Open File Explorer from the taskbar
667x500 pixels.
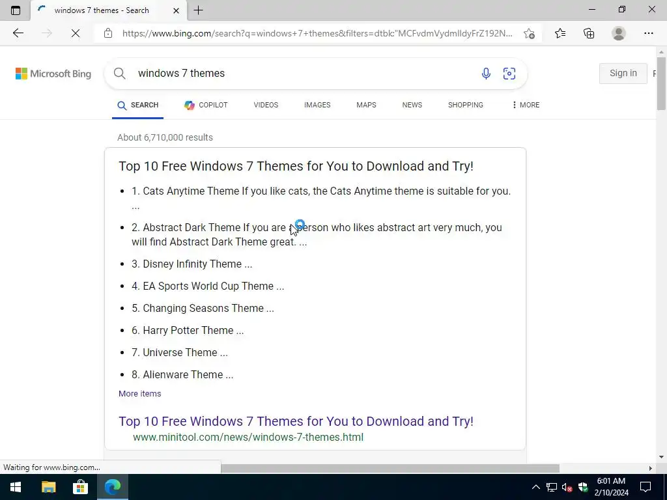pos(48,487)
